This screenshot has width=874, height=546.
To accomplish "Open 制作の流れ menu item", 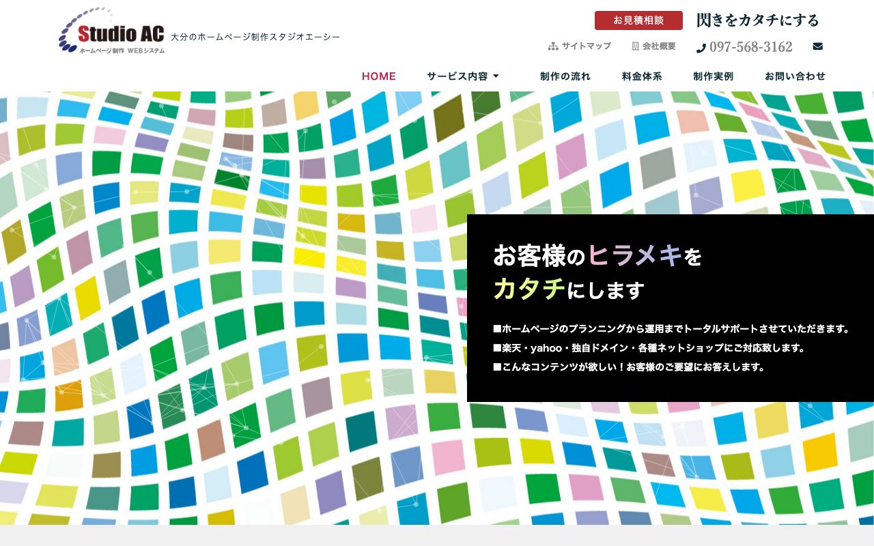I will click(565, 76).
